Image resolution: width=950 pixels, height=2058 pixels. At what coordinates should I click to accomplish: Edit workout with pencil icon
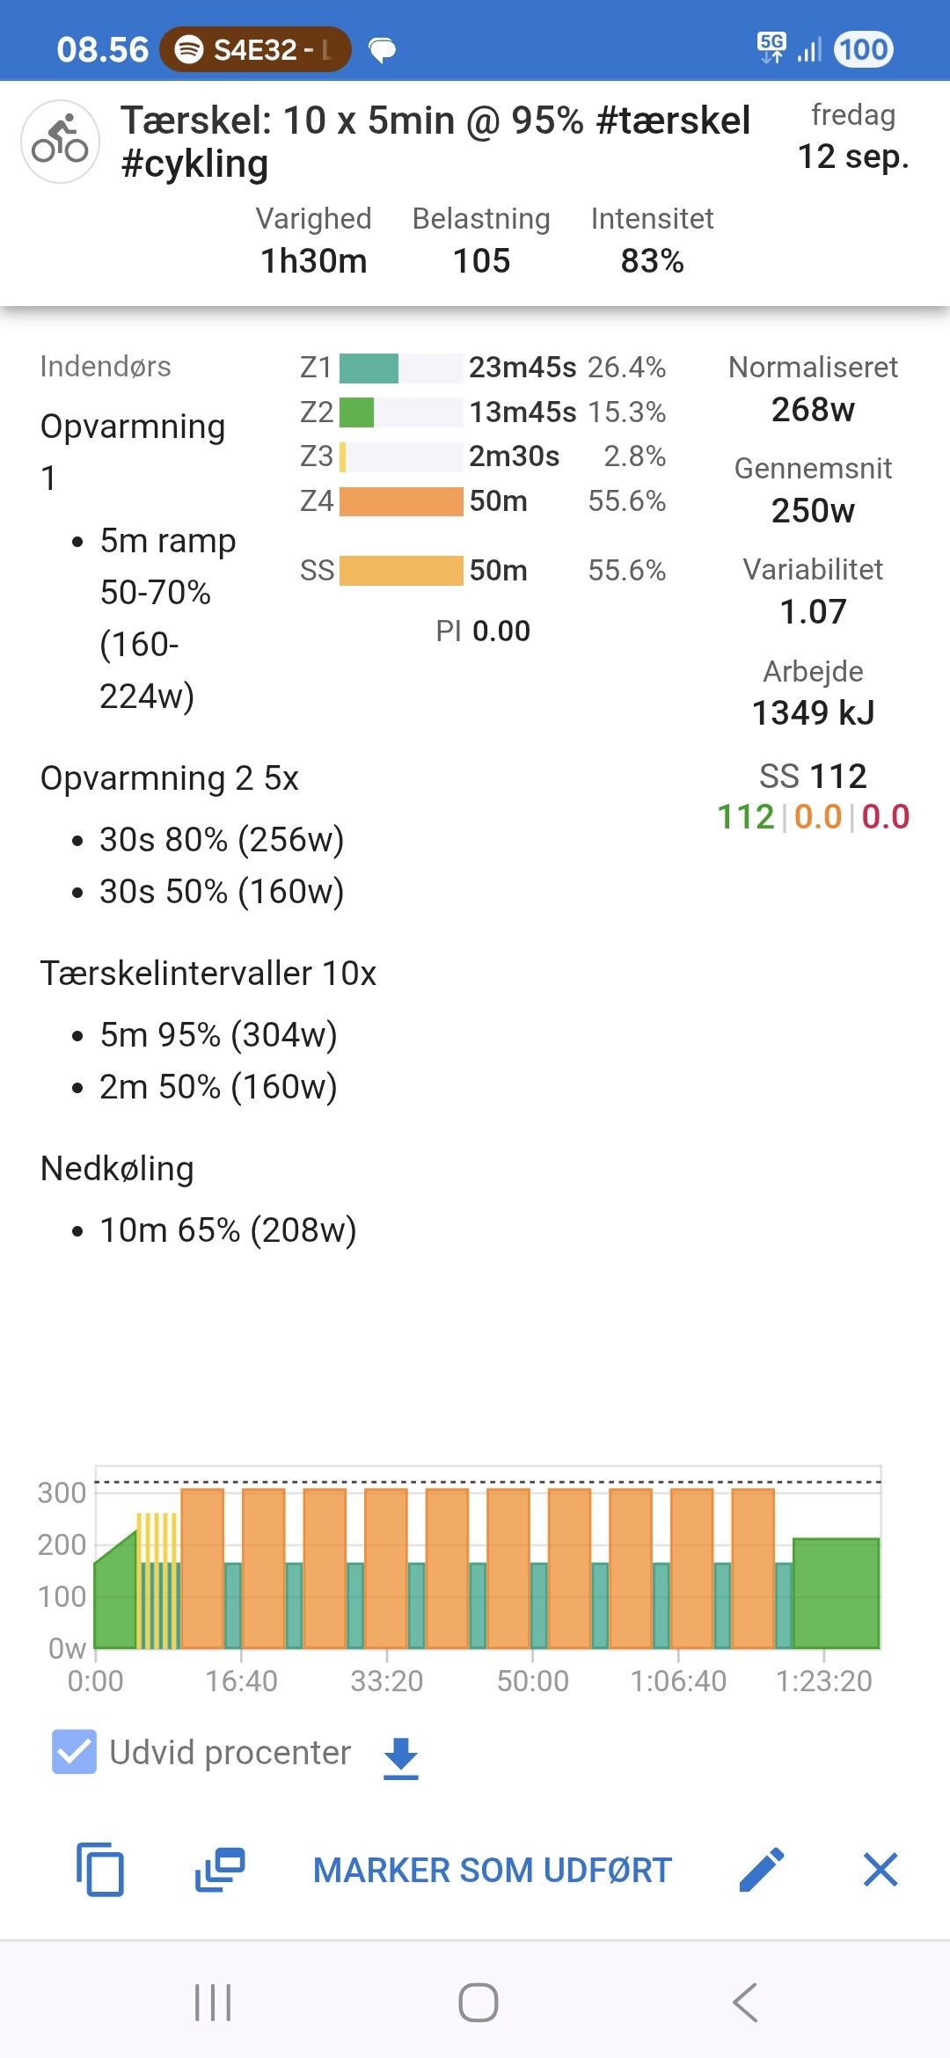coord(762,1869)
